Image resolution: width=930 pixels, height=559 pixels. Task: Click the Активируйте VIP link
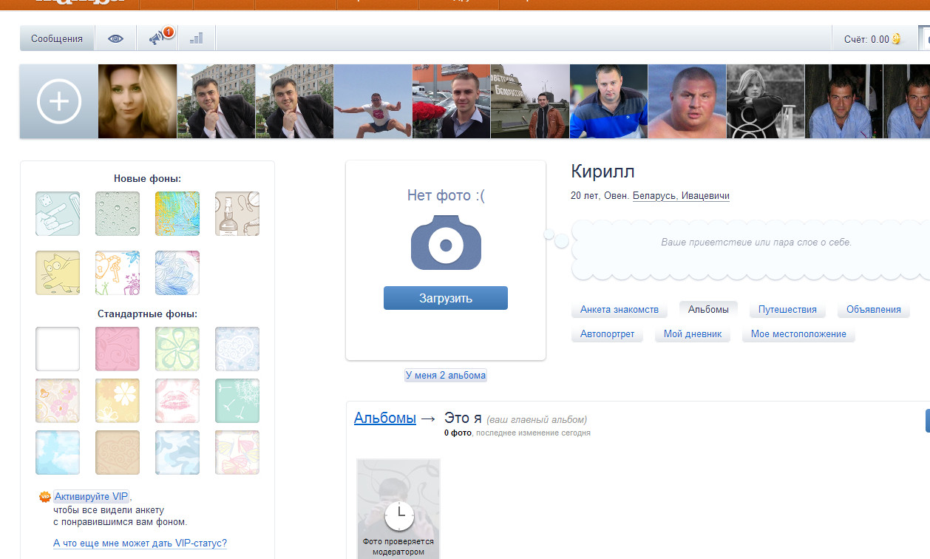pyautogui.click(x=92, y=497)
